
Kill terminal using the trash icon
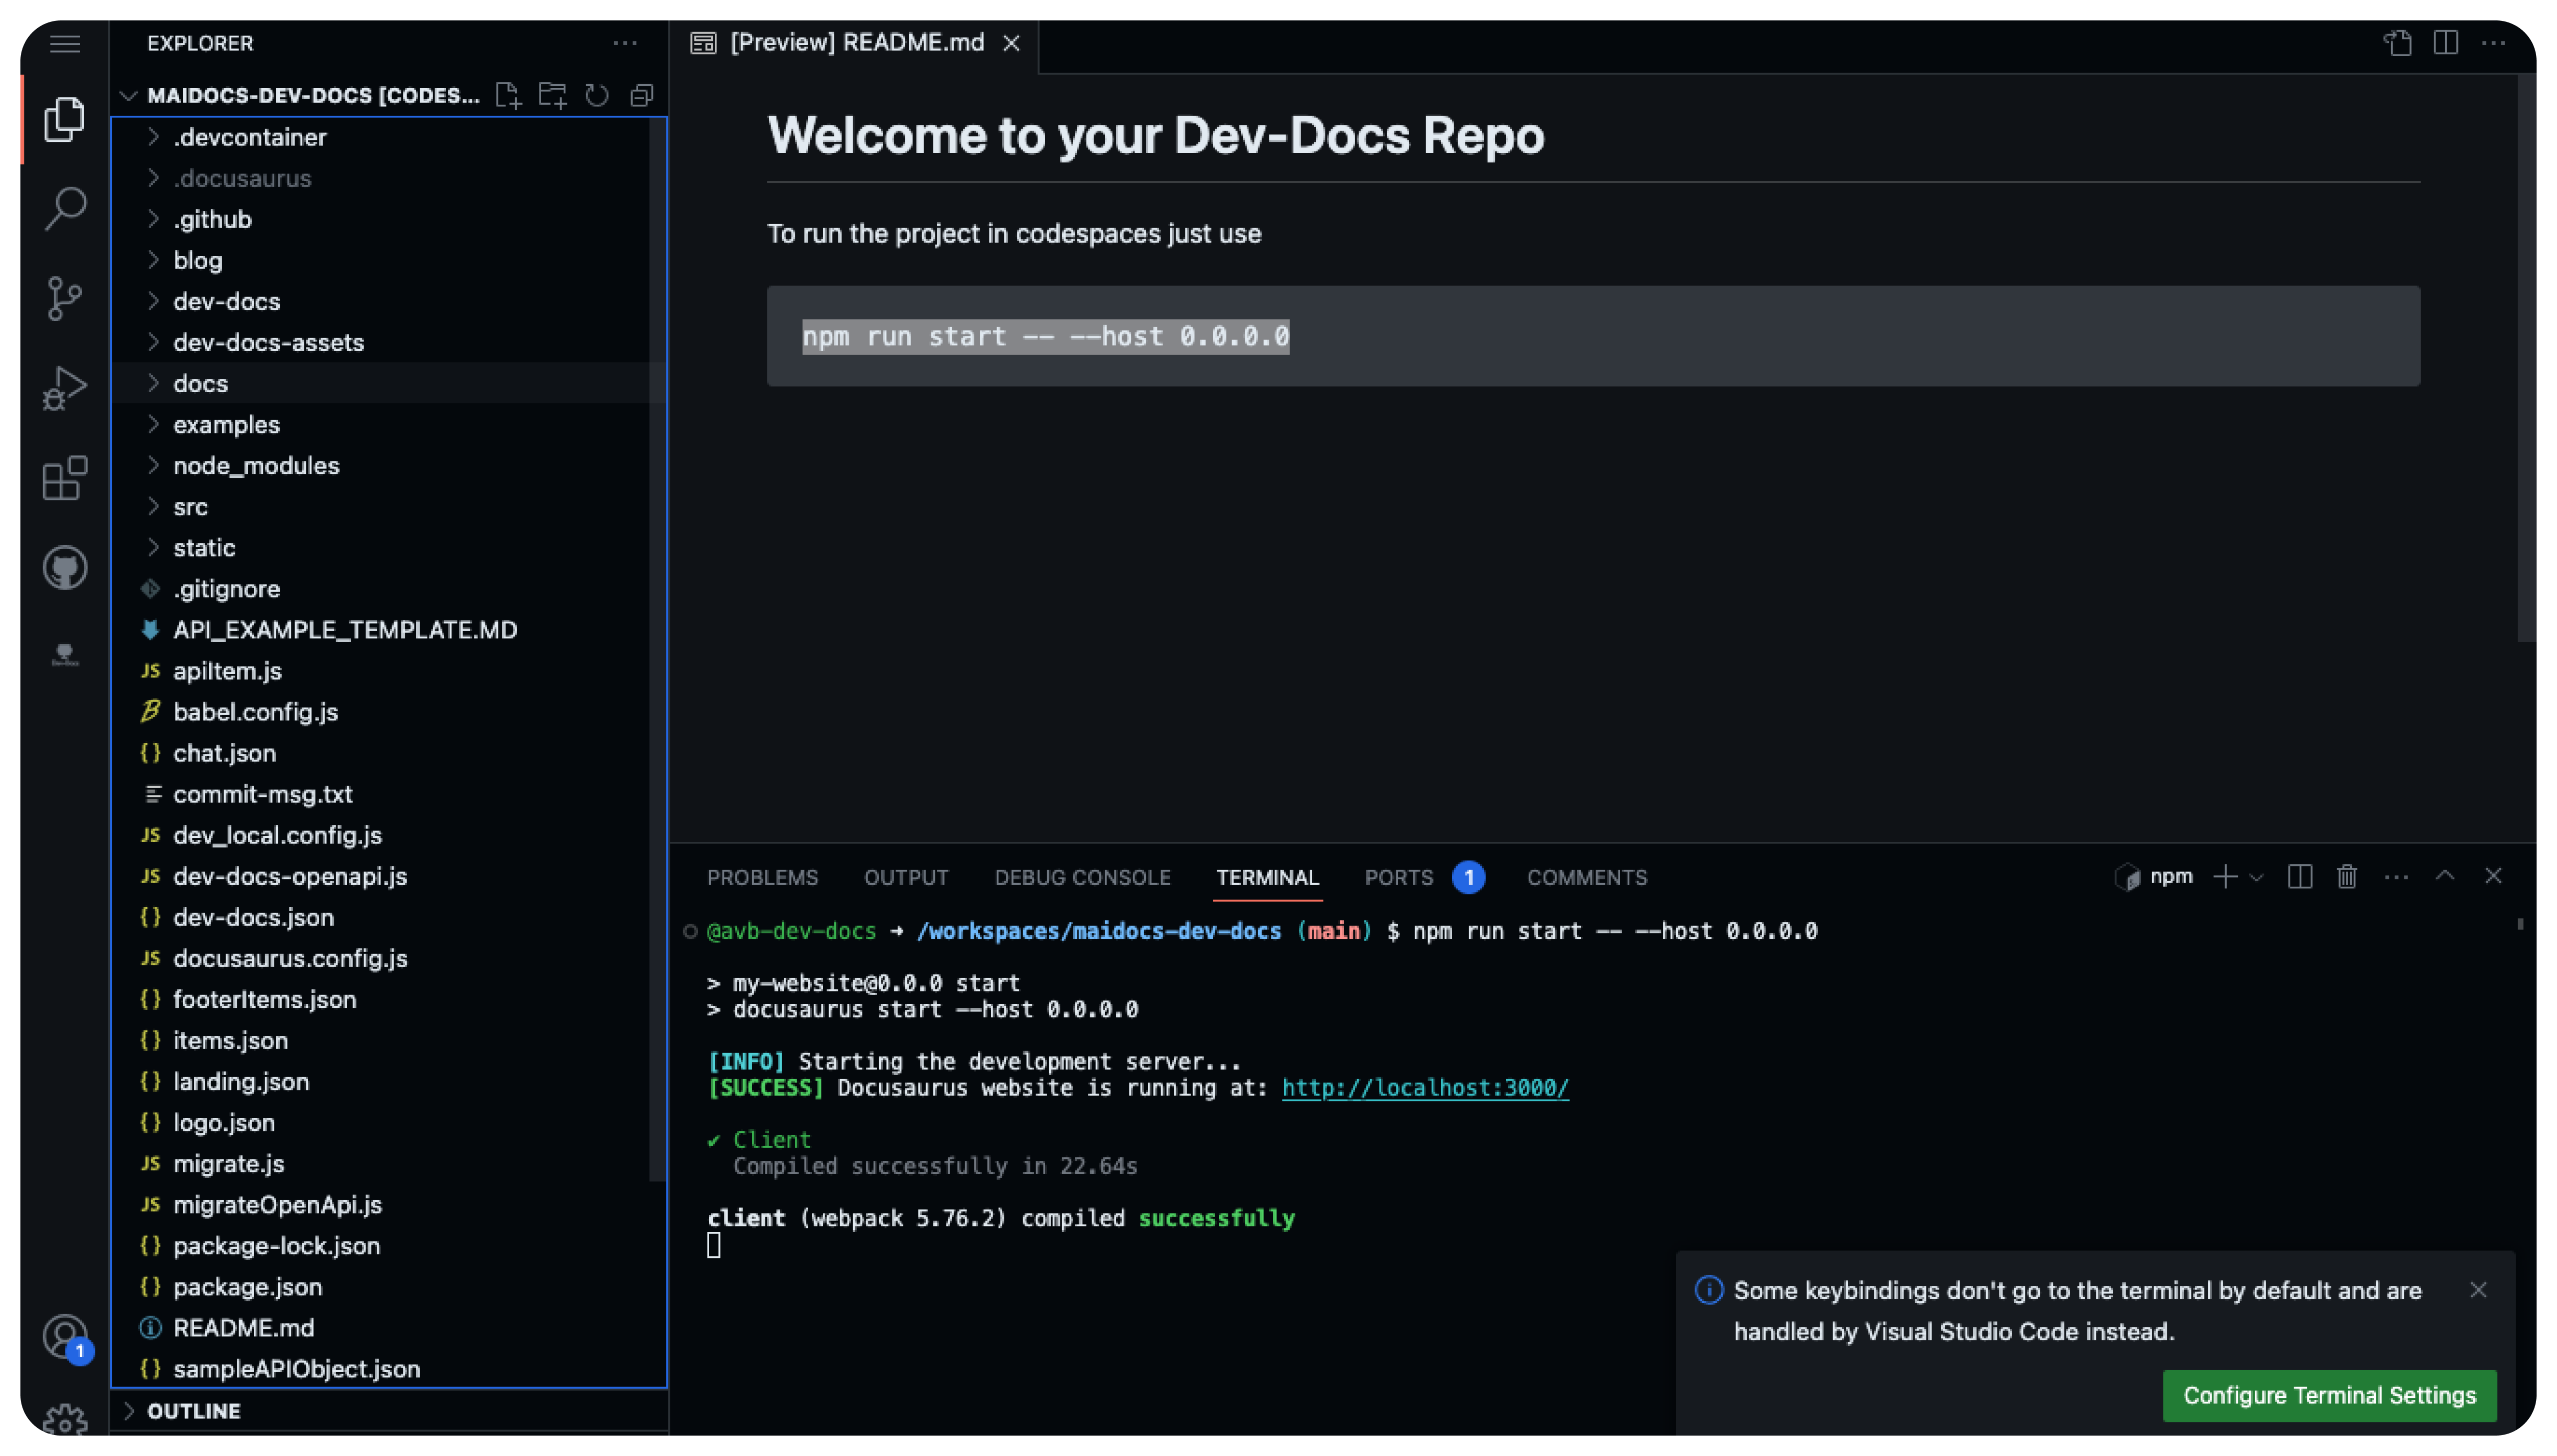click(x=2347, y=877)
